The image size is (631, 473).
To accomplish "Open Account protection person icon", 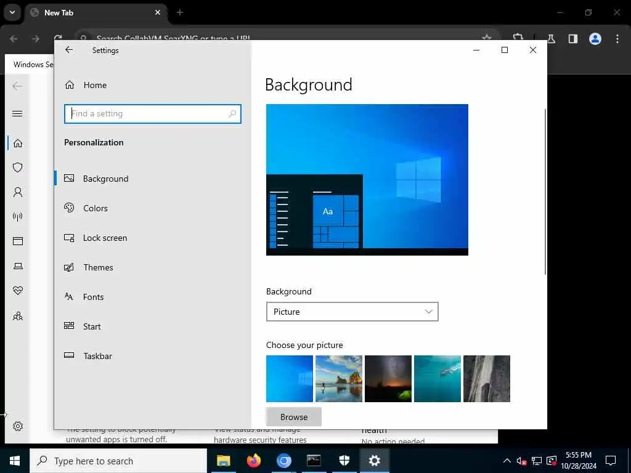I will [x=18, y=192].
